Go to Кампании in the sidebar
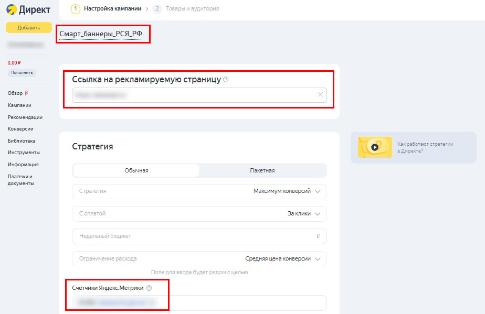This screenshot has height=314, width=485. 19,105
